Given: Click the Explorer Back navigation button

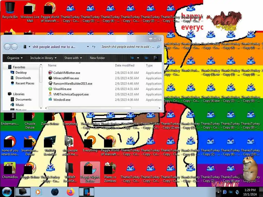Looking at the screenshot, I should (x=7, y=47).
